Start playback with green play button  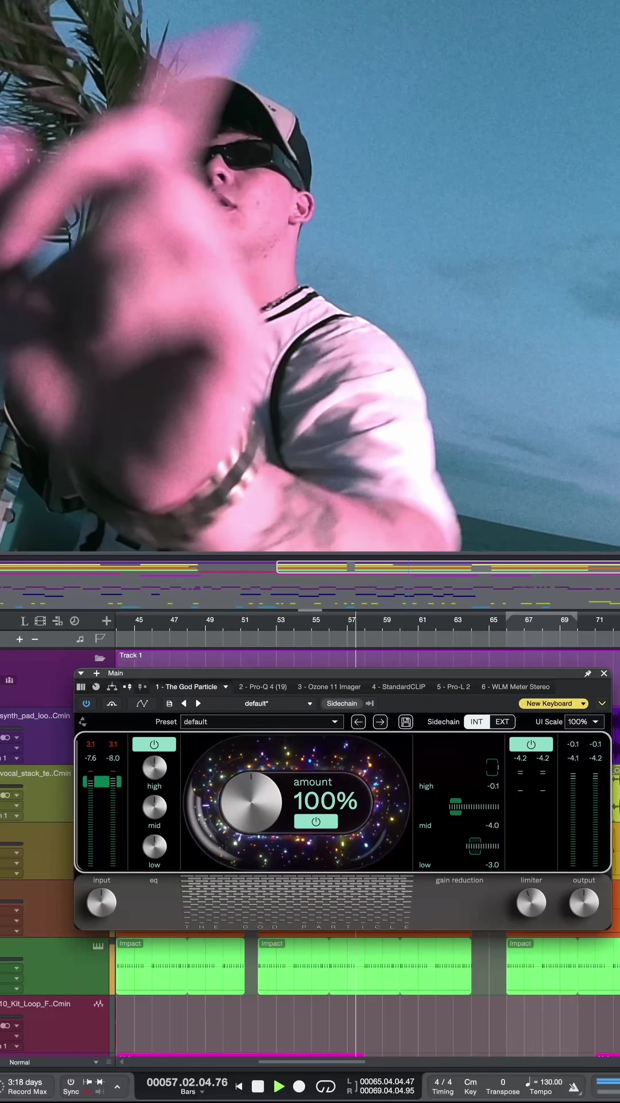tap(279, 1086)
